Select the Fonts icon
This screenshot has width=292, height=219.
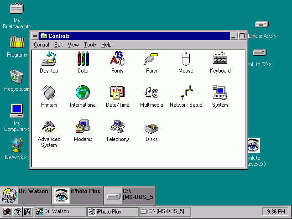tap(117, 58)
